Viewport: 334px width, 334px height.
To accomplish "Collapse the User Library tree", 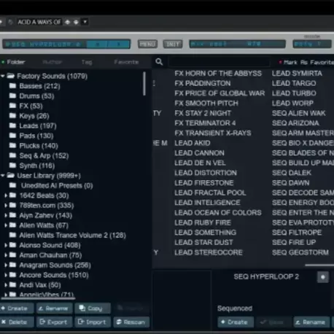I will (3, 176).
